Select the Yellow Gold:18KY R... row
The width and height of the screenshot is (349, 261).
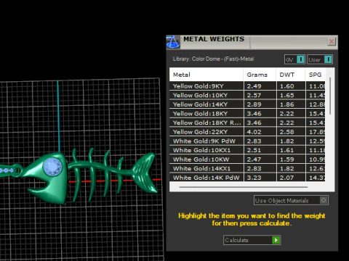[247, 123]
